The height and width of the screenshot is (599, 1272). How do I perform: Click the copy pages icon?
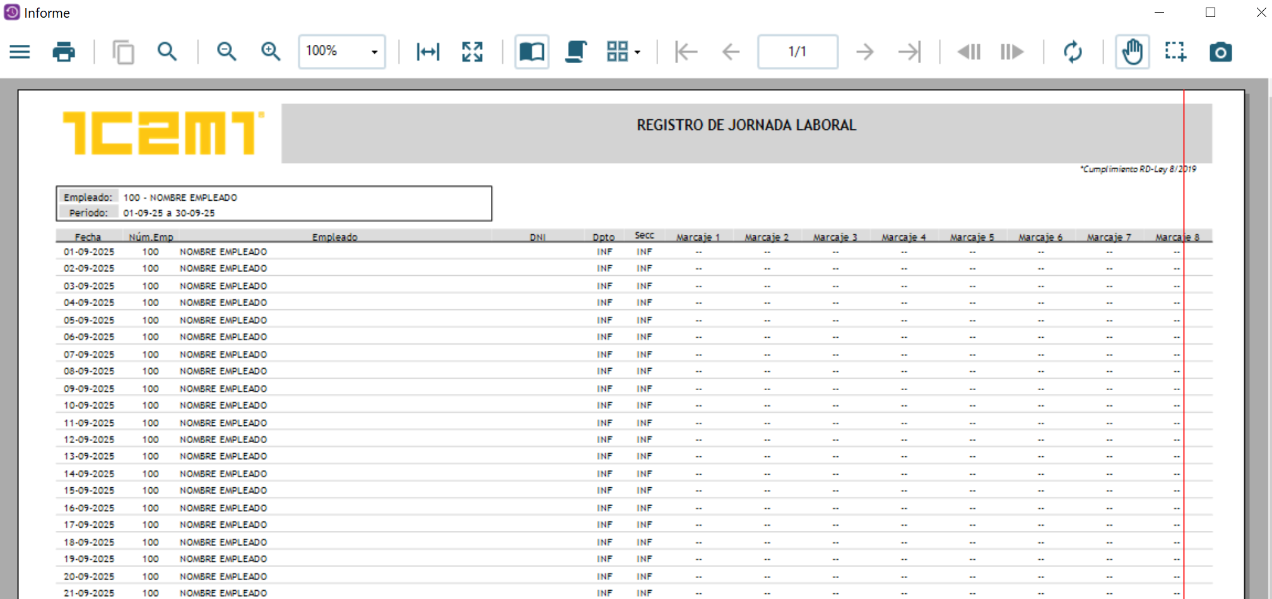123,52
